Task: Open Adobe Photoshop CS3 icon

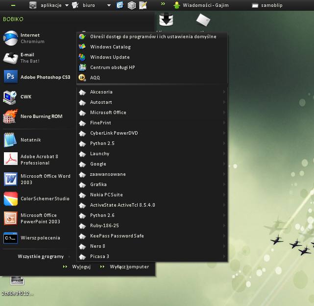Action: [x=11, y=76]
